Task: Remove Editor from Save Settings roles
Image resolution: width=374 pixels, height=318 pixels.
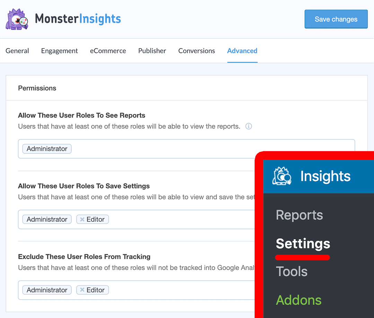Action: coord(82,219)
